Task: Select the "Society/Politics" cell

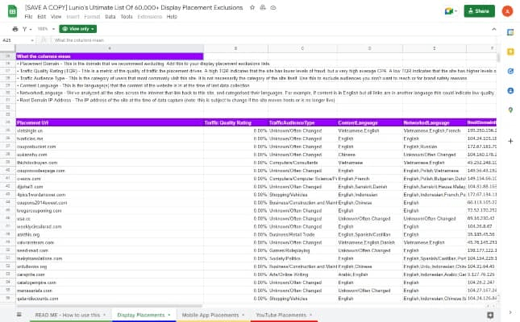Action: (x=302, y=258)
